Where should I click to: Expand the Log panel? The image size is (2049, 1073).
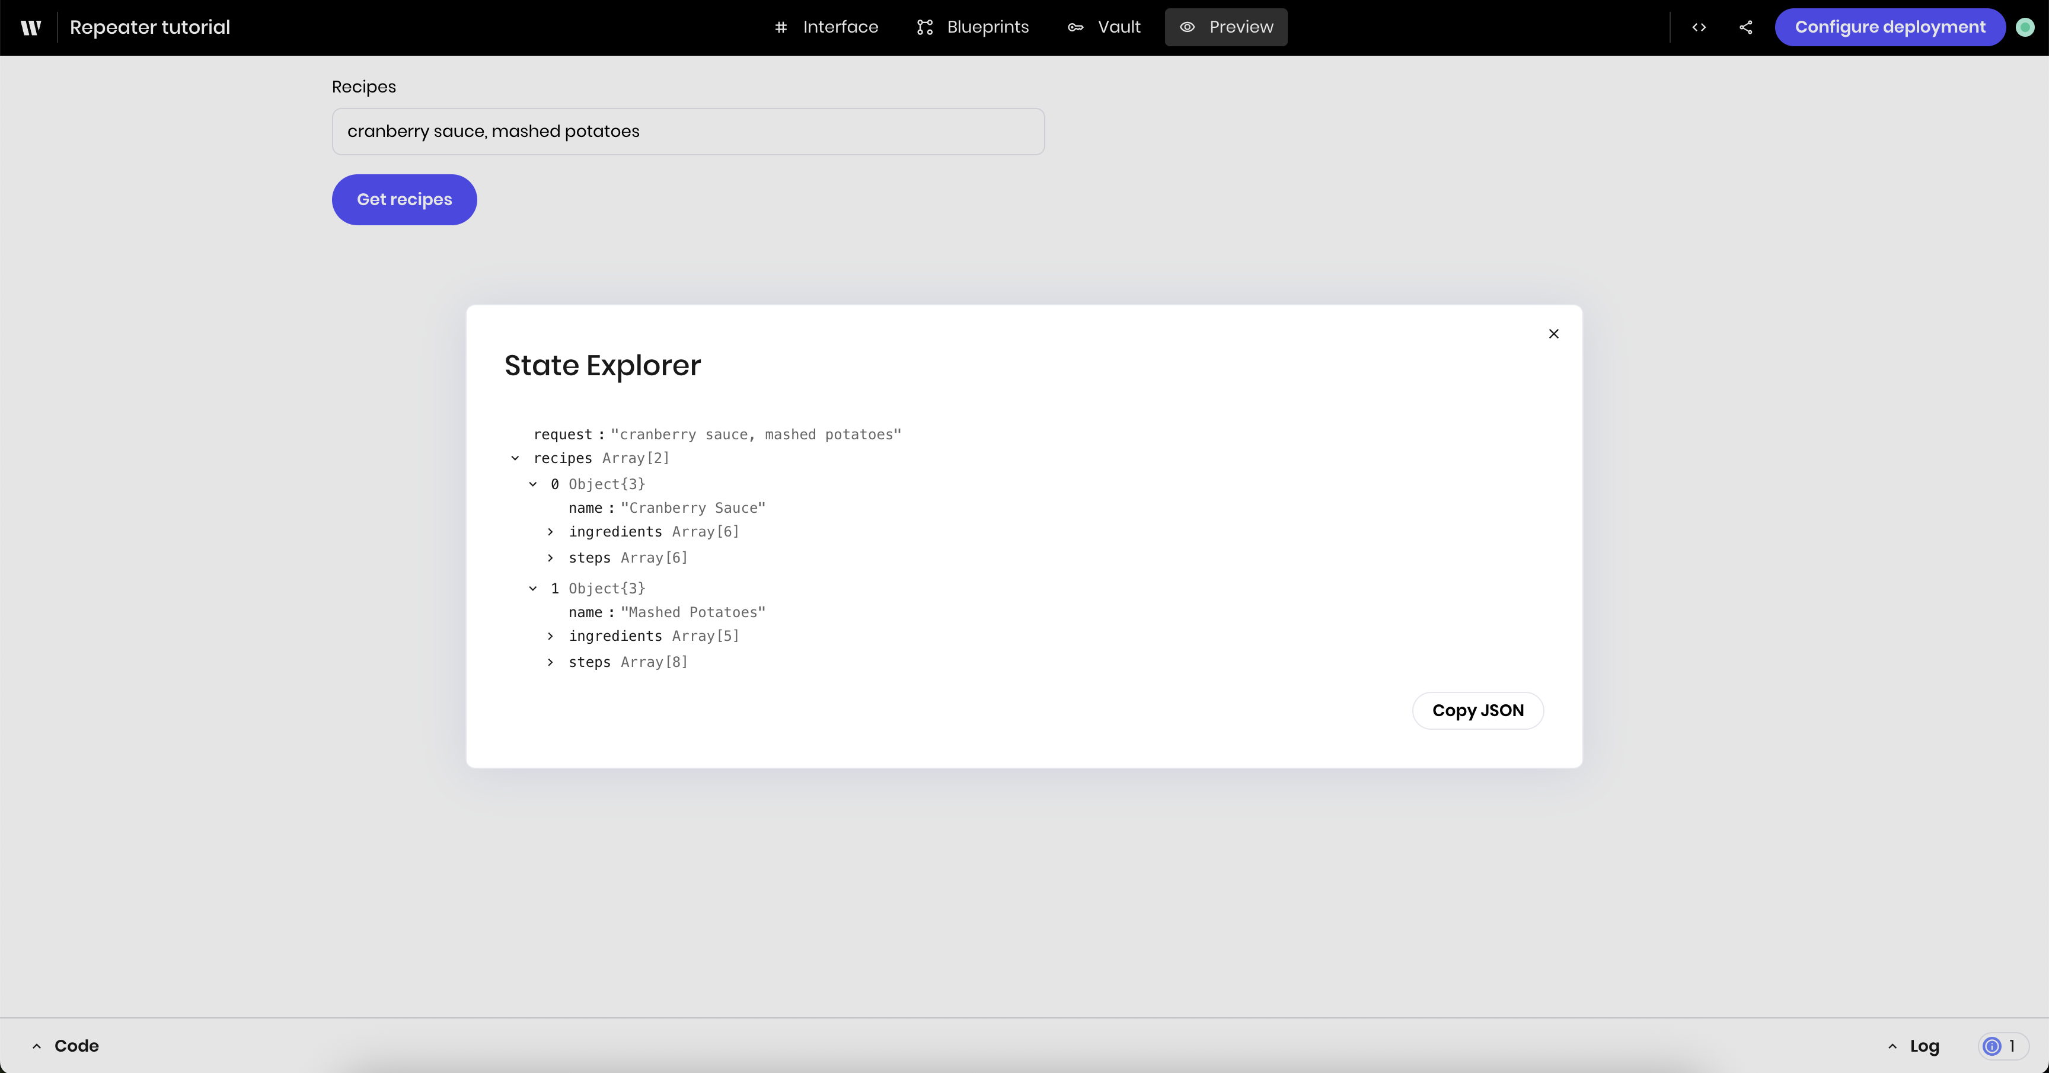[1913, 1046]
